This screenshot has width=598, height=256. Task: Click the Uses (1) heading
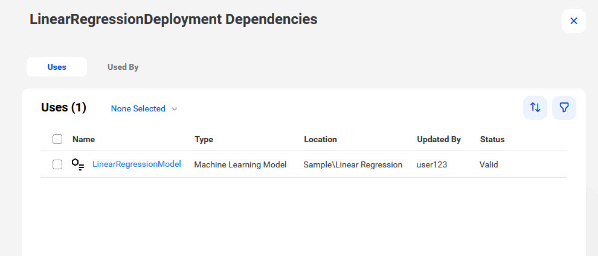click(x=63, y=108)
